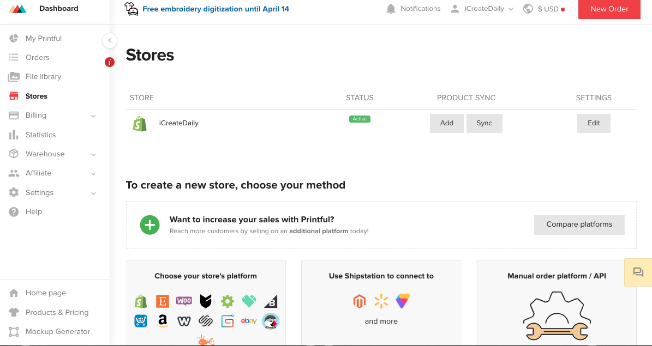The width and height of the screenshot is (652, 346).
Task: Click Sync for the iCreateDaily store
Action: click(484, 123)
